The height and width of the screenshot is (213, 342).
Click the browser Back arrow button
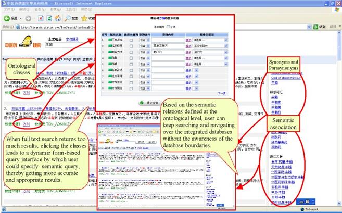tap(7, 17)
